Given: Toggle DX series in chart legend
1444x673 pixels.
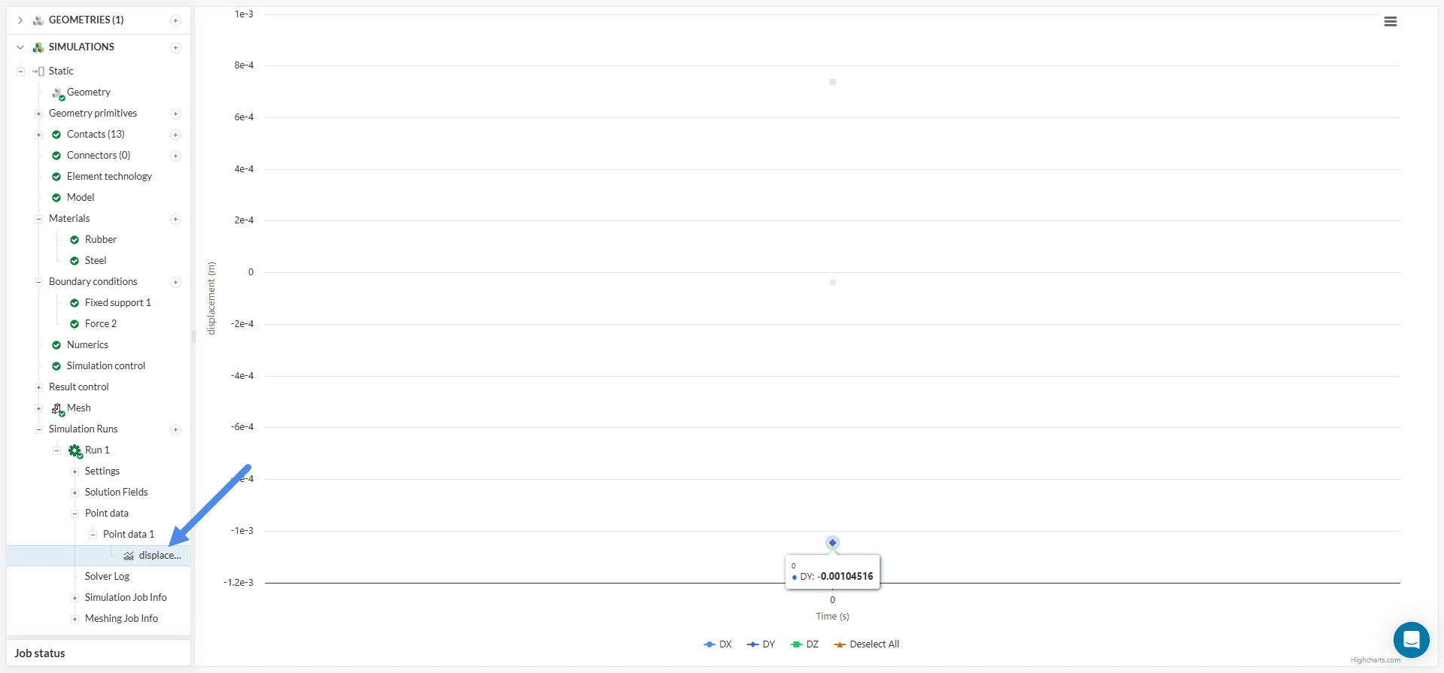Looking at the screenshot, I should 718,644.
